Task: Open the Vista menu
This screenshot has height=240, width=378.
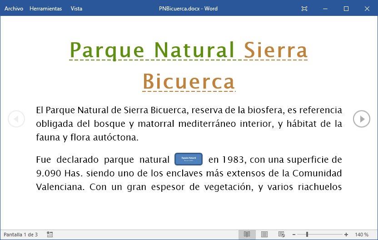Action: tap(76, 9)
